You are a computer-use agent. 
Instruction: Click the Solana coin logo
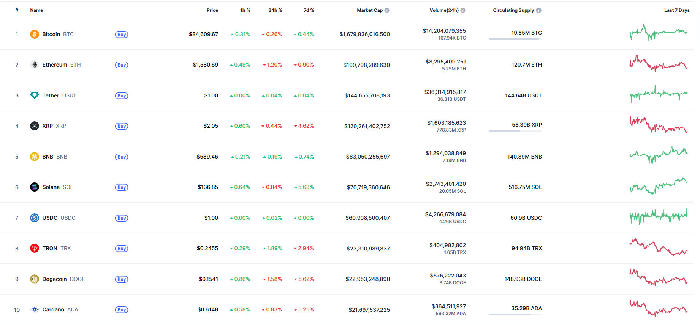(35, 187)
